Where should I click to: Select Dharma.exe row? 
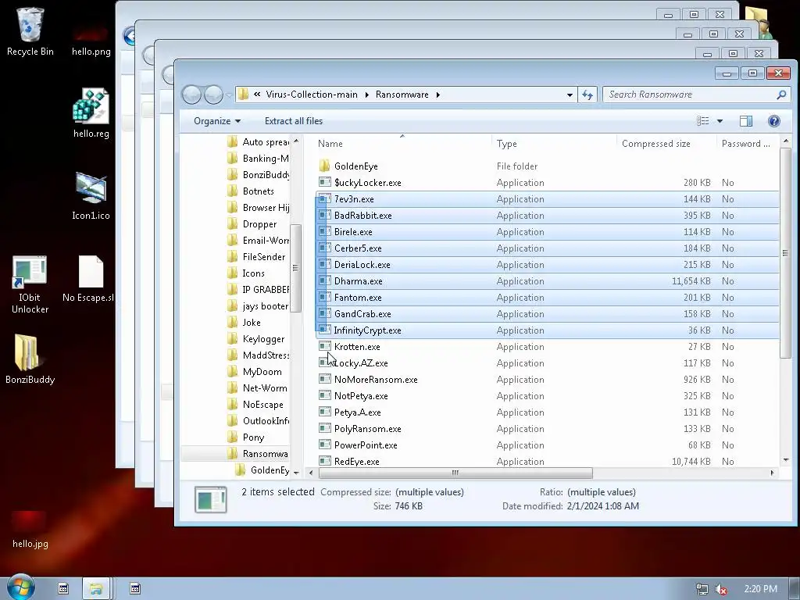click(547, 281)
